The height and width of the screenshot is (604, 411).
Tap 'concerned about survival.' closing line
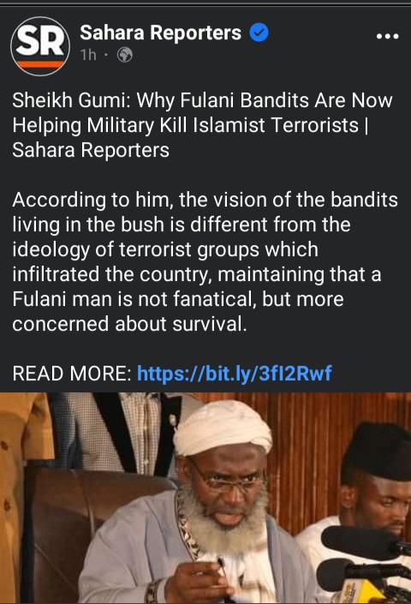(129, 325)
